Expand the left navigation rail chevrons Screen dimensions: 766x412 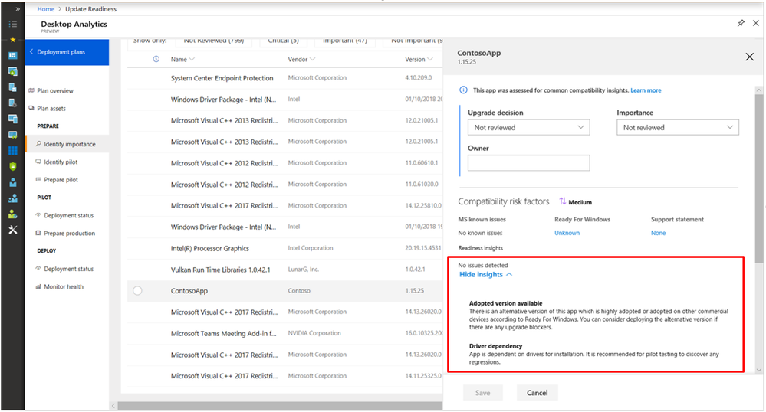tap(13, 8)
